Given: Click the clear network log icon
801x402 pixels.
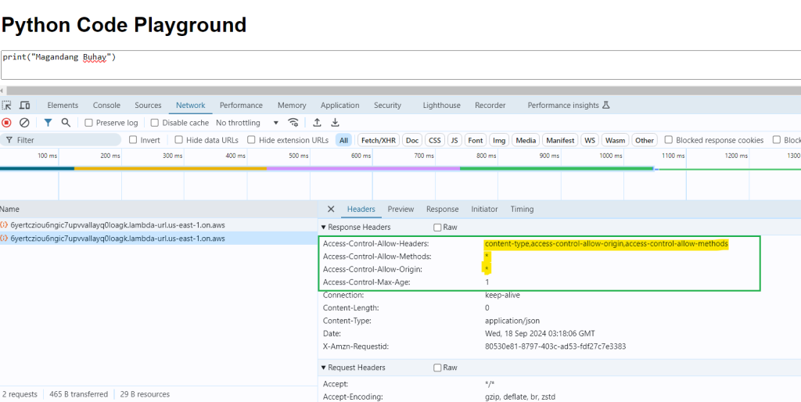Looking at the screenshot, I should click(24, 123).
